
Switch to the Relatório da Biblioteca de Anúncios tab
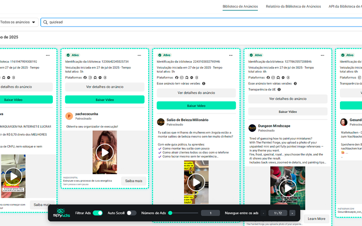tap(293, 6)
